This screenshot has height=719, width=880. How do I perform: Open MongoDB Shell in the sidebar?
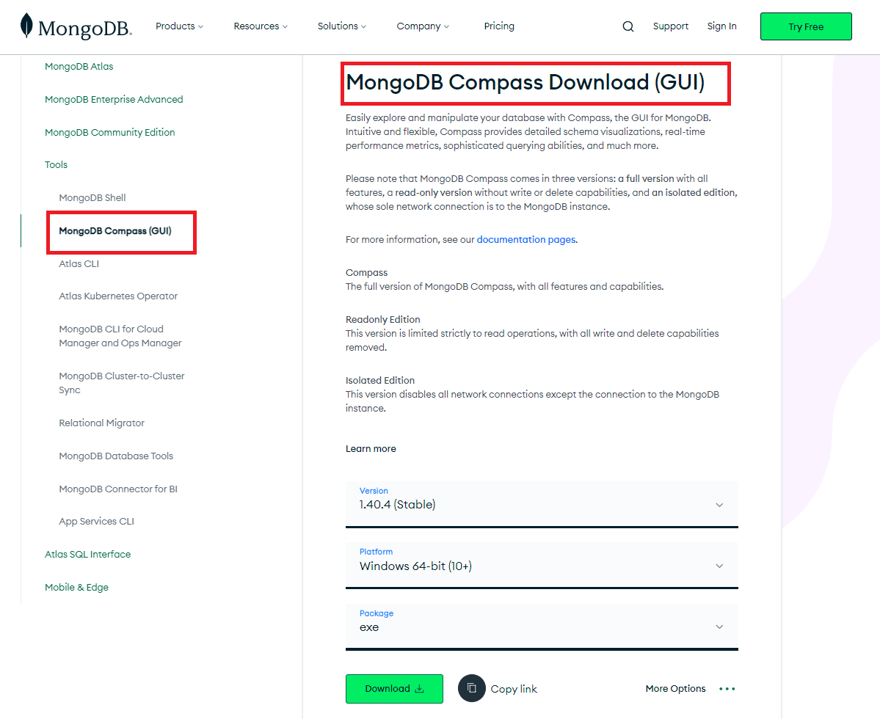92,198
